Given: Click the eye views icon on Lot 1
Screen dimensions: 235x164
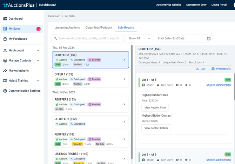Looking at the screenshot, I should click(177, 85).
